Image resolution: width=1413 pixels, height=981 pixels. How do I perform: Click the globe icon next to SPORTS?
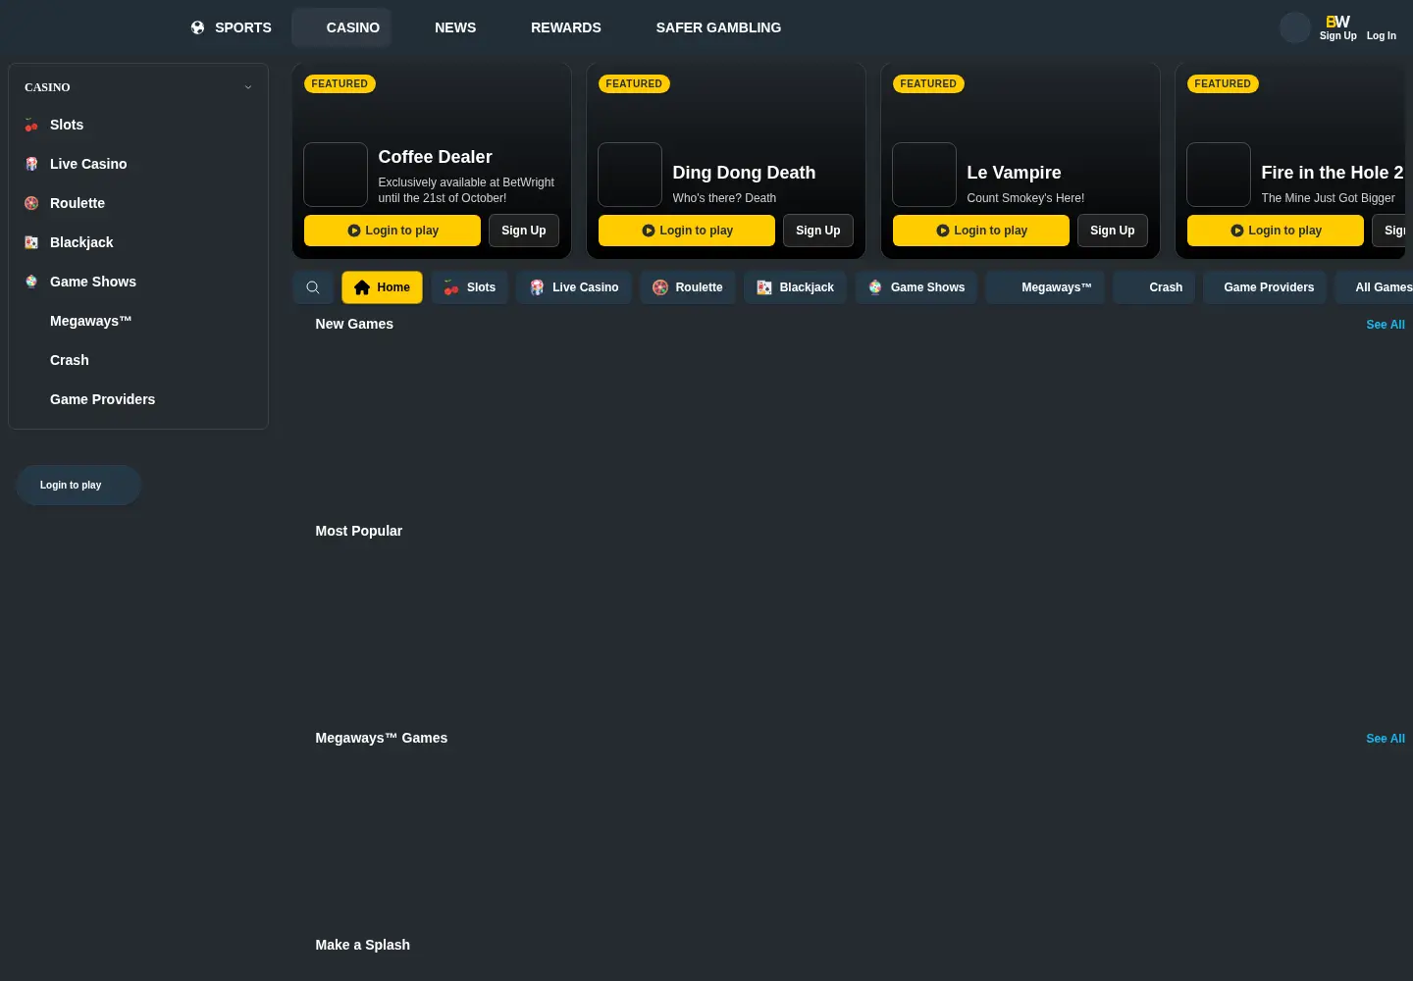pos(198,27)
